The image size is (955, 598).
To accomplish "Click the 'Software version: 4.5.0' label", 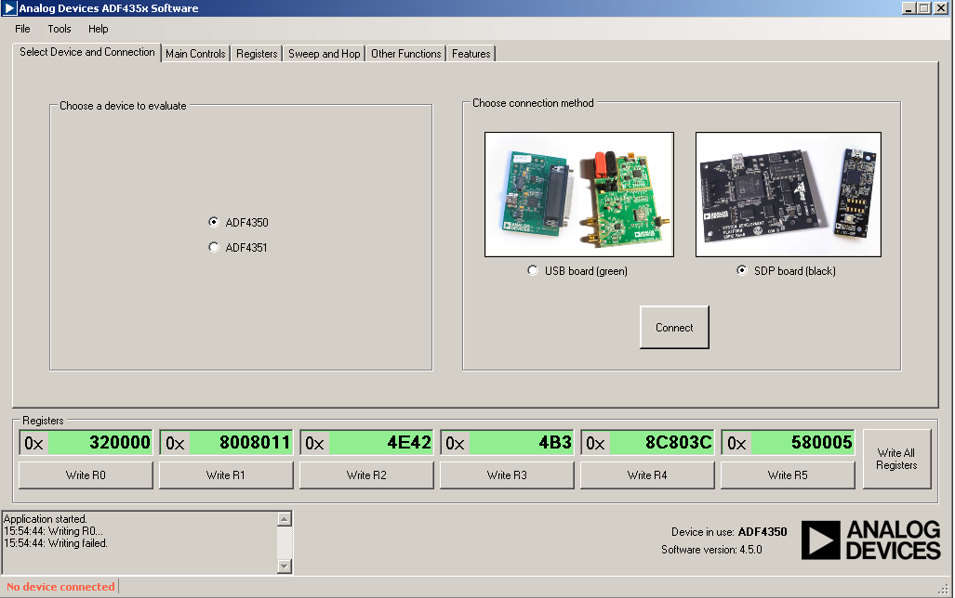I will pos(711,550).
